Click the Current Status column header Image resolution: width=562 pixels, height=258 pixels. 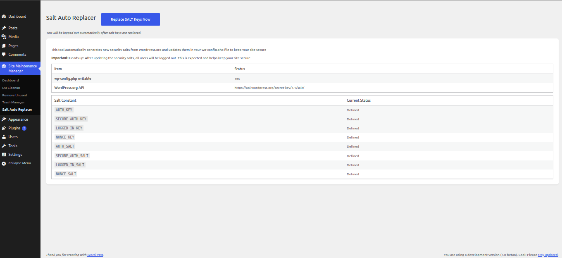tap(359, 100)
